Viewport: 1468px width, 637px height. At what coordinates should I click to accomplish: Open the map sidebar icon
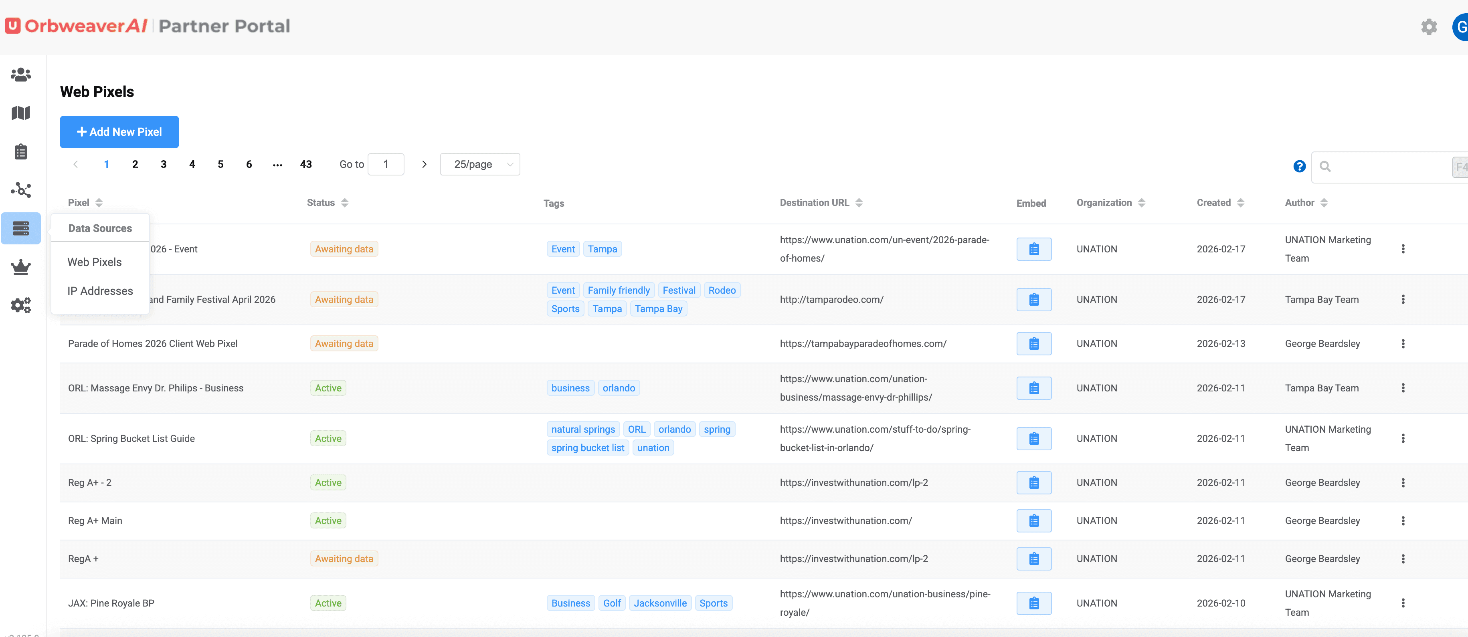tap(20, 113)
